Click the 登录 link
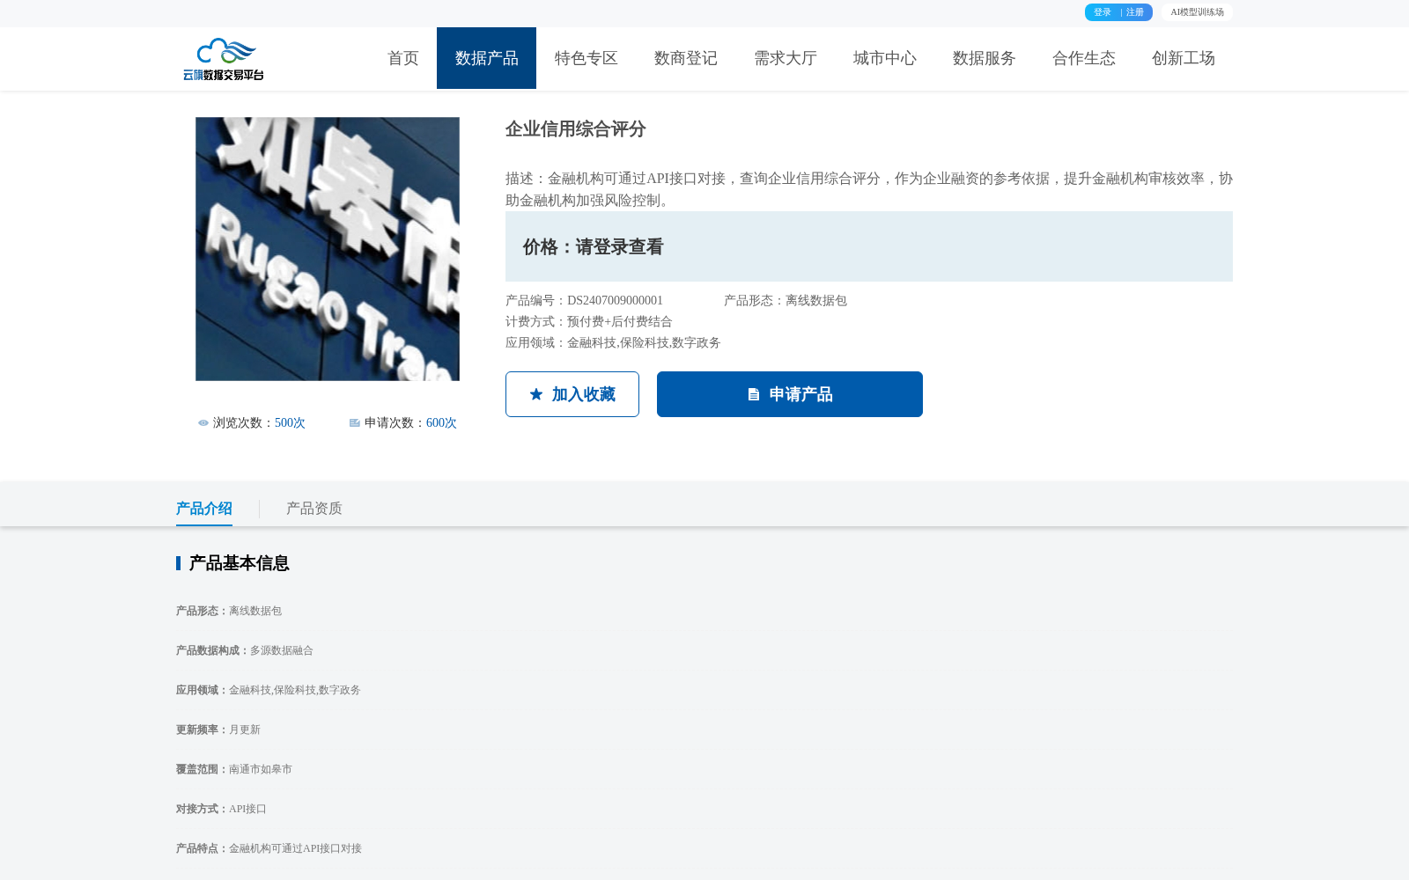This screenshot has height=880, width=1409. [1103, 12]
